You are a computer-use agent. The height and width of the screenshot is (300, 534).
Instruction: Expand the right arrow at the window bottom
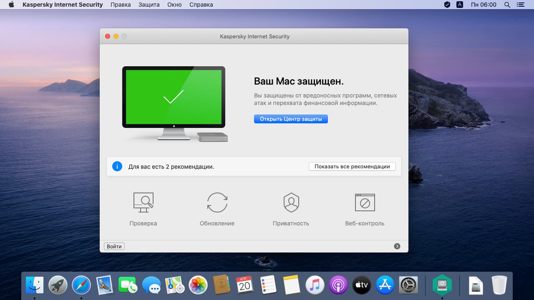click(397, 246)
